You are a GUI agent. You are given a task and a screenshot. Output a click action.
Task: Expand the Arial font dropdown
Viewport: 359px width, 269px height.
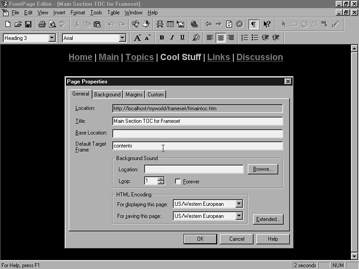[x=123, y=38]
